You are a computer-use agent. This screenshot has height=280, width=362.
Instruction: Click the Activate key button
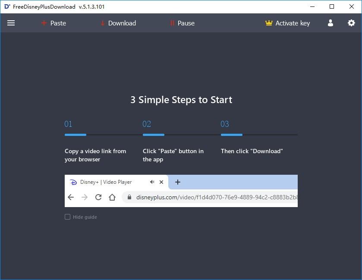coord(288,23)
